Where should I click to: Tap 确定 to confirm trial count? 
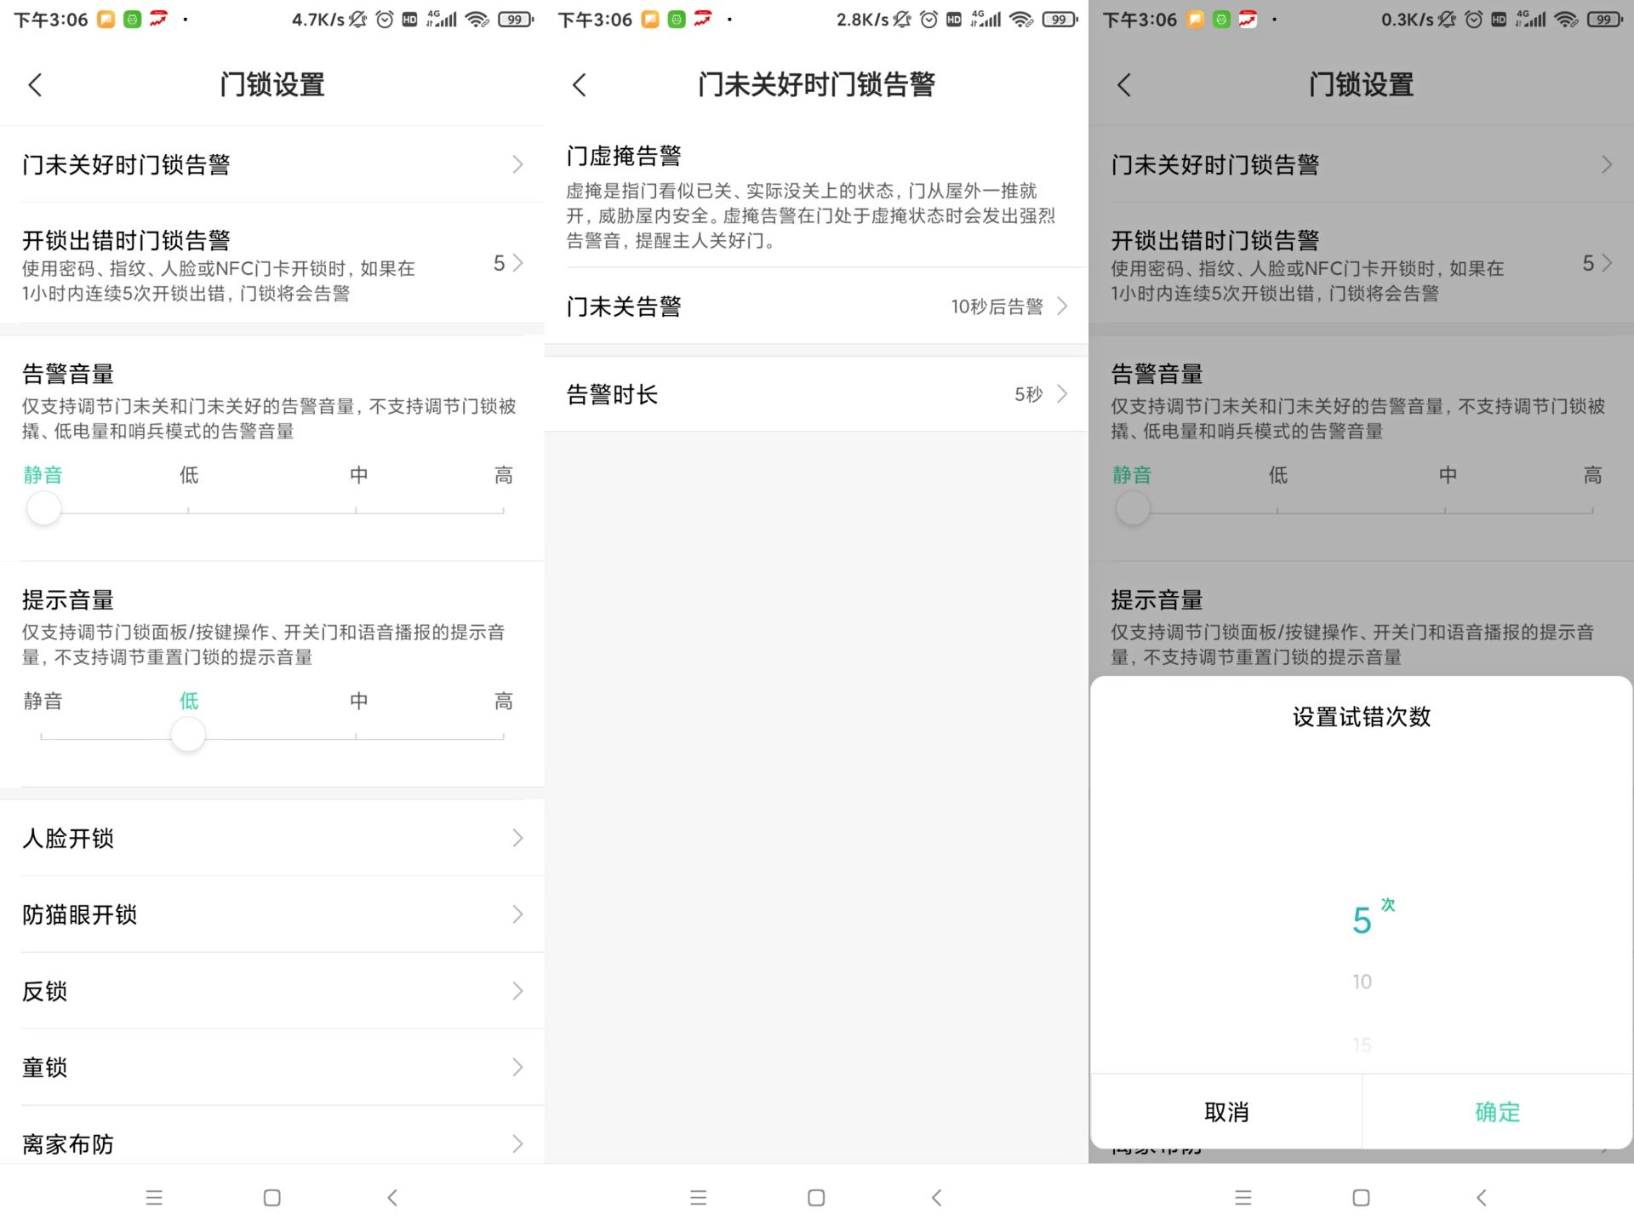click(x=1497, y=1111)
